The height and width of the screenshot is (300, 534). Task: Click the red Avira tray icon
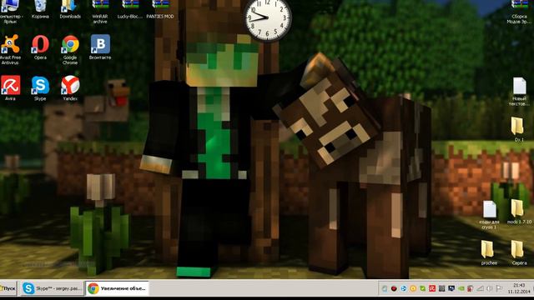pos(432,288)
